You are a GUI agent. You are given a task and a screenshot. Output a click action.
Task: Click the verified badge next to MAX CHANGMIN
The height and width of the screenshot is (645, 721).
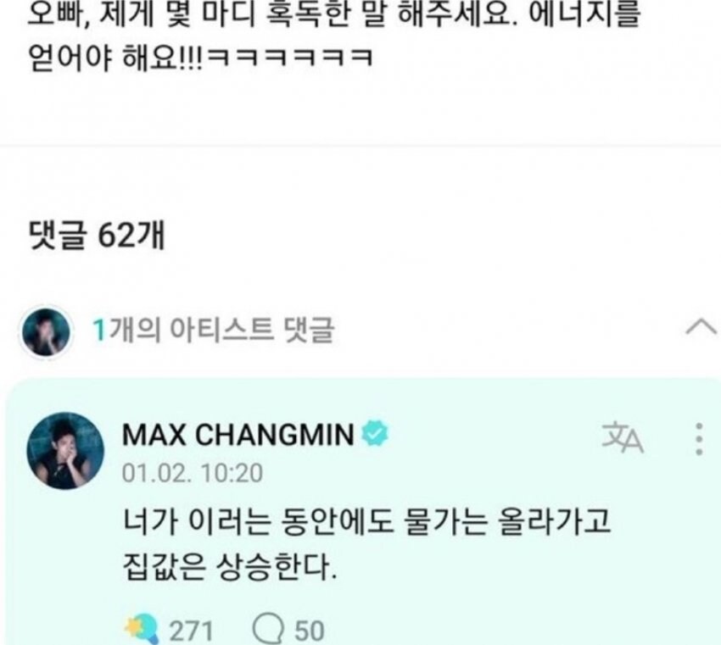pyautogui.click(x=375, y=434)
